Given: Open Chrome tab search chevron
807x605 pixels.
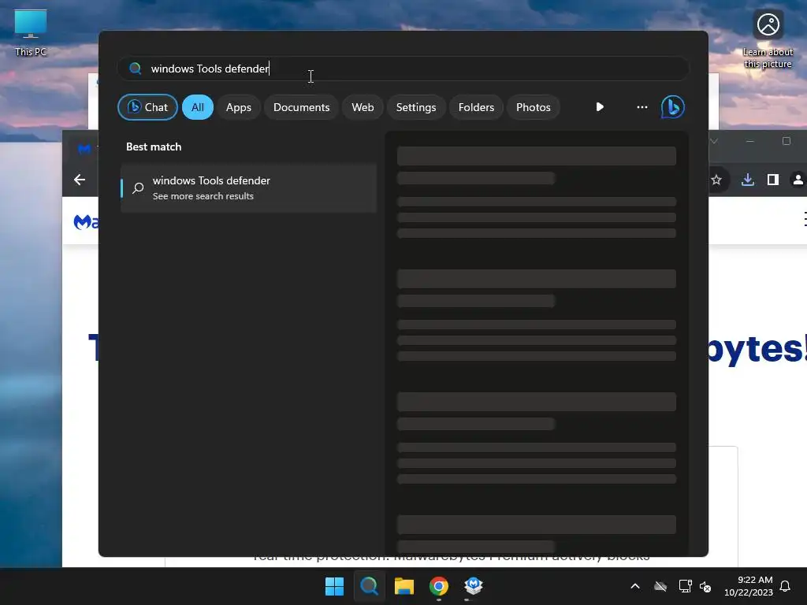Looking at the screenshot, I should 714,141.
